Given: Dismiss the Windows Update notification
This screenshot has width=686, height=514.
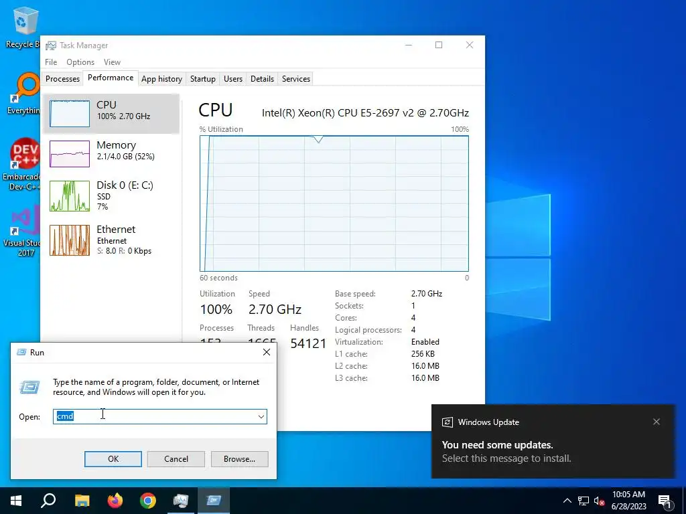Looking at the screenshot, I should click(657, 422).
